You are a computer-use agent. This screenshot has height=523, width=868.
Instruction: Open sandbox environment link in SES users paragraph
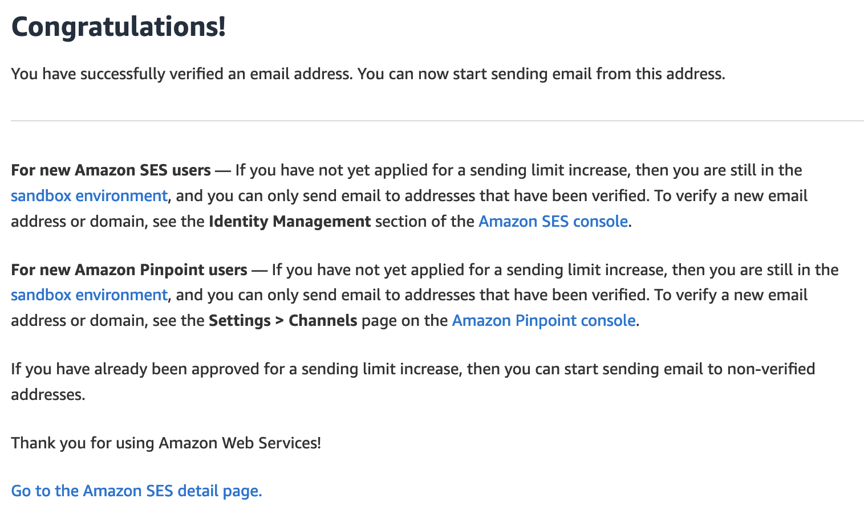coord(89,196)
